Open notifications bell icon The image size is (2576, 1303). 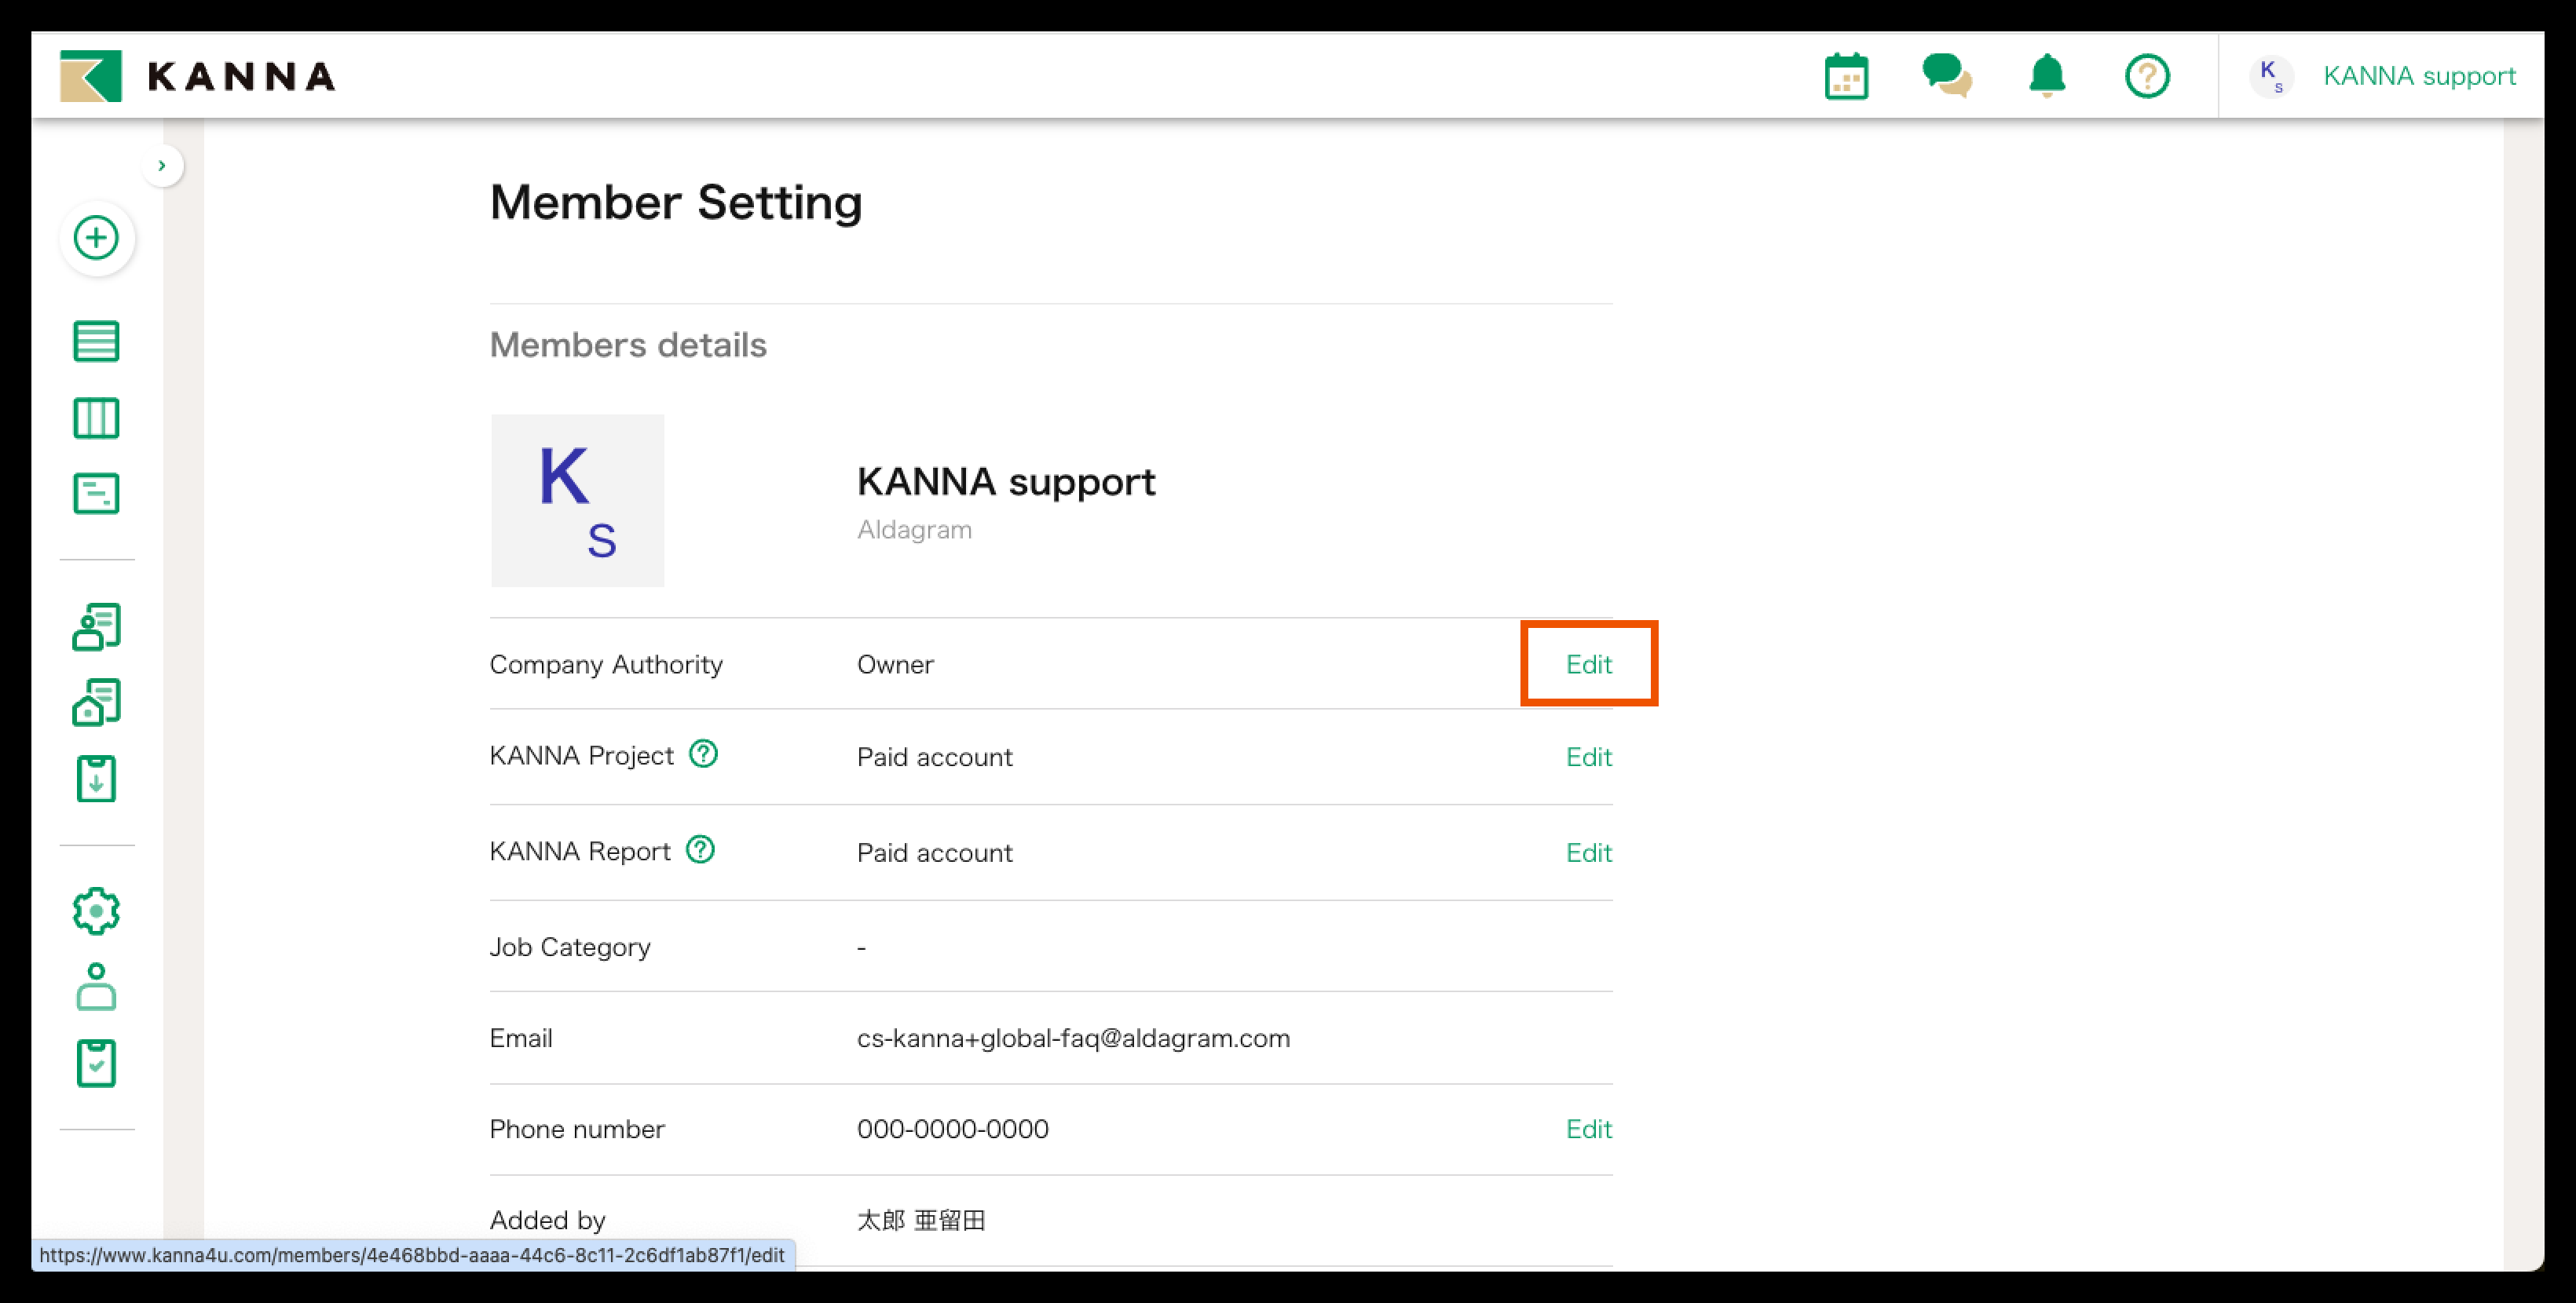pyautogui.click(x=2047, y=76)
